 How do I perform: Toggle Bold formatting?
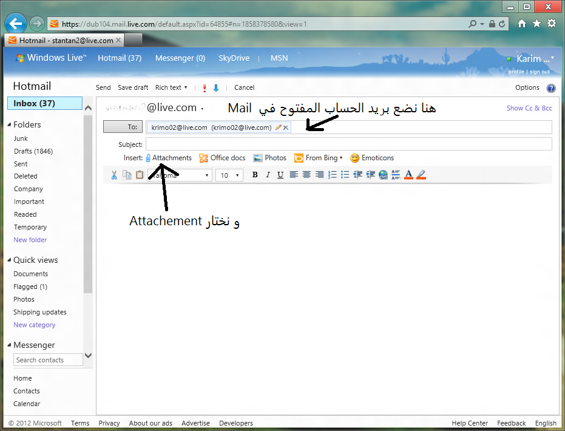[255, 175]
